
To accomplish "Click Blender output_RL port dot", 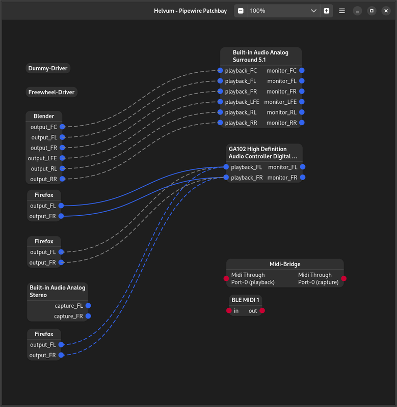I will click(x=62, y=168).
